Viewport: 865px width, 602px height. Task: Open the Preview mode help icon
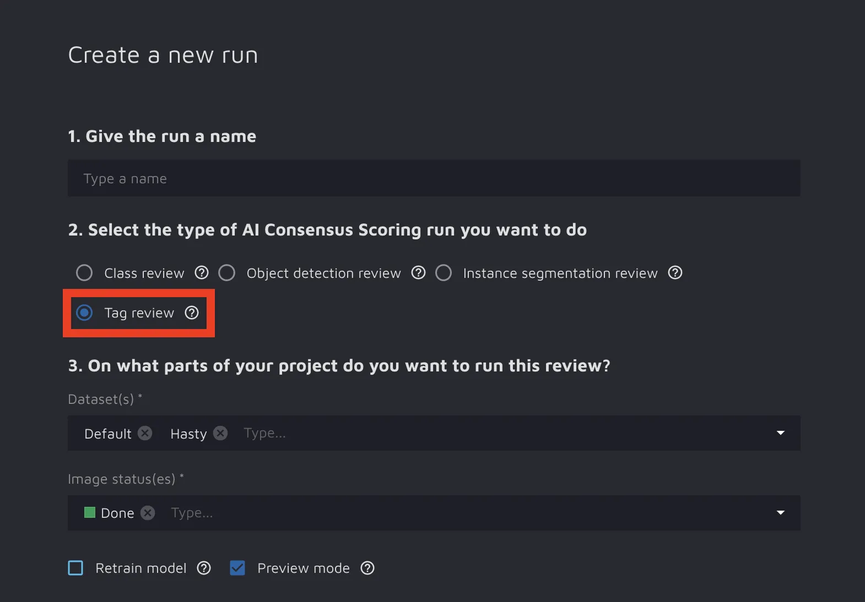367,568
